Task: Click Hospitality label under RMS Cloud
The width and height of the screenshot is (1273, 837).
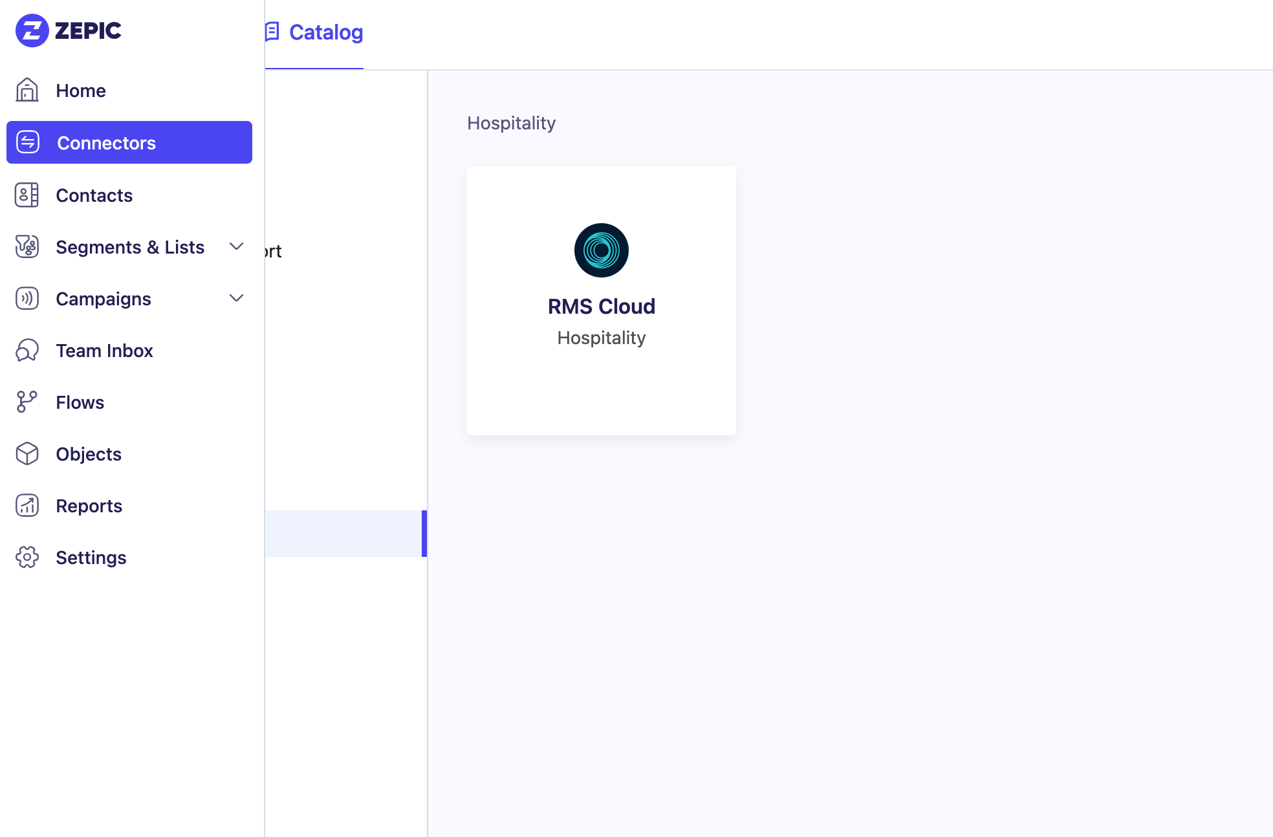Action: 602,338
